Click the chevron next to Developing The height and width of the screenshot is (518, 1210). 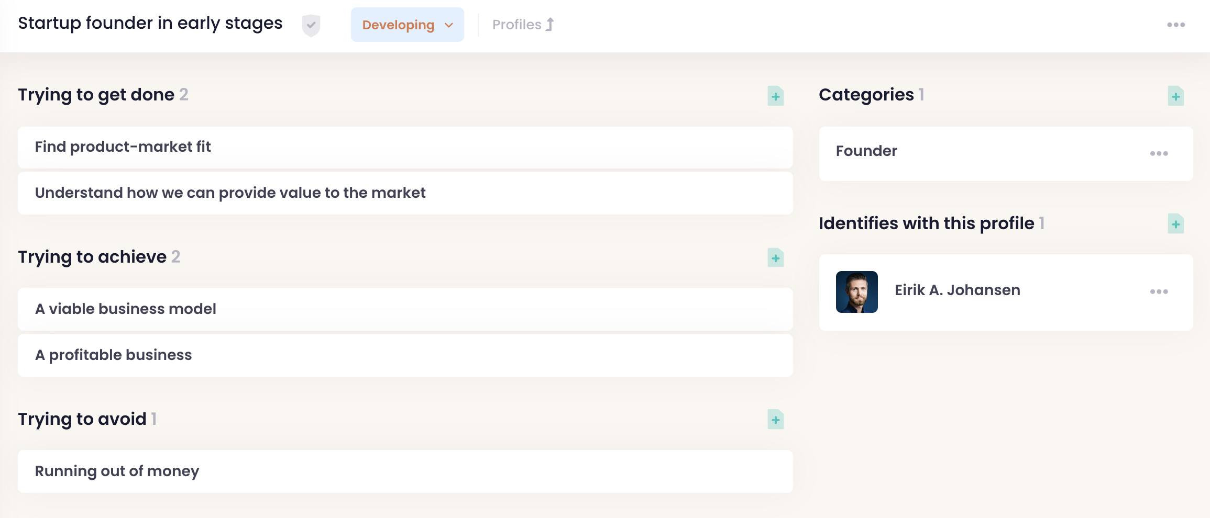tap(449, 25)
